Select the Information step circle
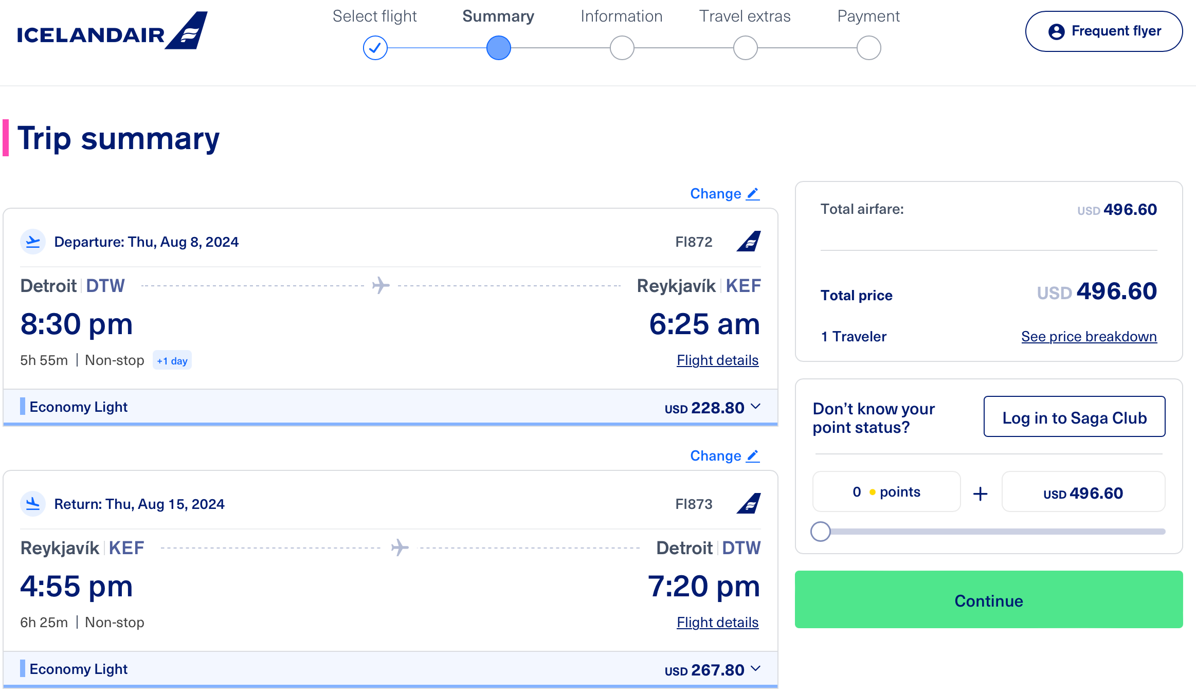Viewport: 1196px width, 694px height. (622, 48)
